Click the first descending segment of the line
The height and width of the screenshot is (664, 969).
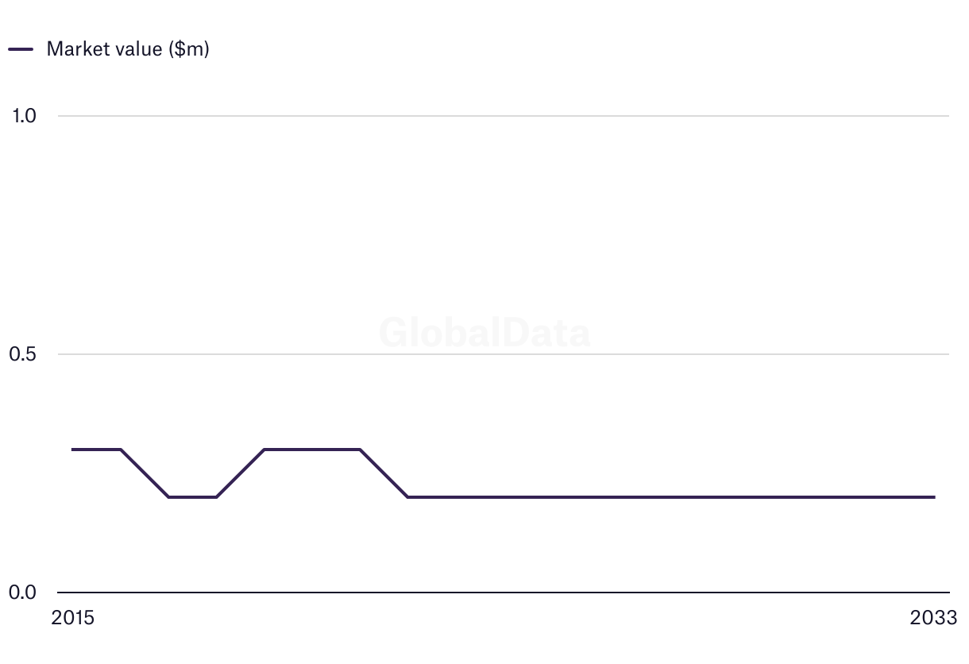pos(145,473)
